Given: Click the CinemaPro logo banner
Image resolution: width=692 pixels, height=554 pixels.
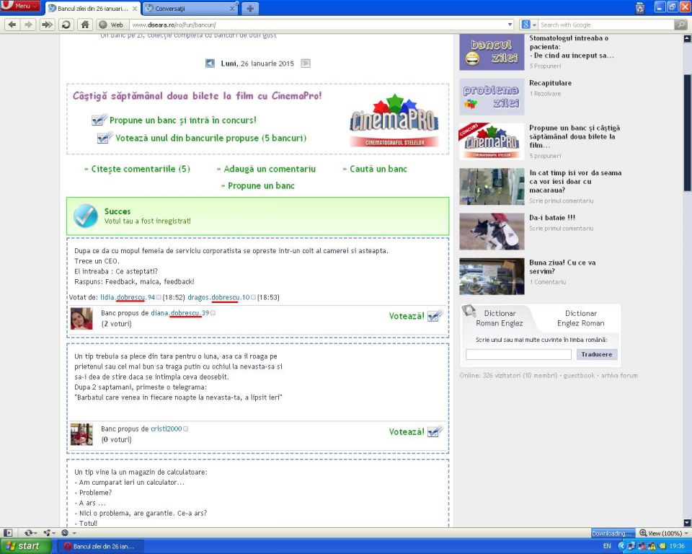Looking at the screenshot, I should coord(394,120).
